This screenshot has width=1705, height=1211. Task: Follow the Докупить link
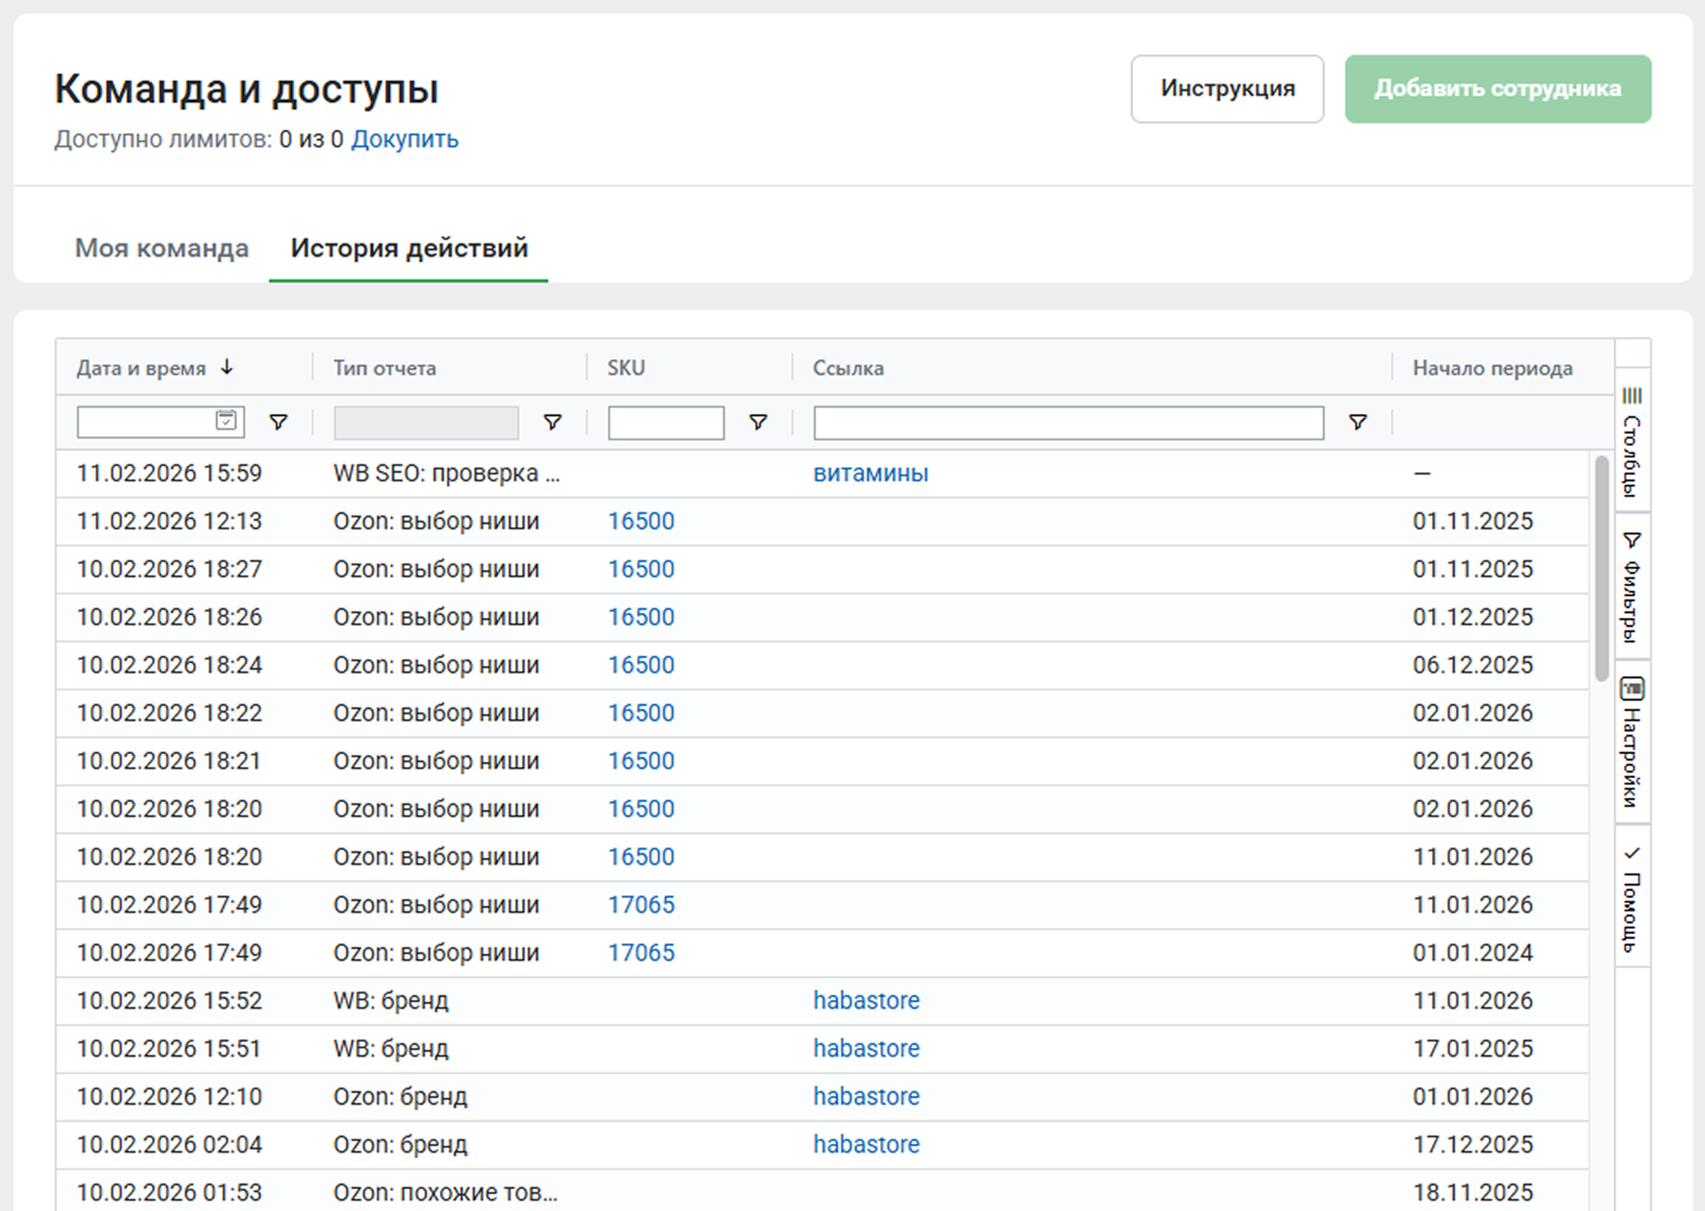point(404,140)
